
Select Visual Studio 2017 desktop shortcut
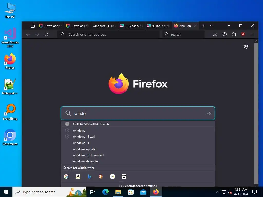10,37
